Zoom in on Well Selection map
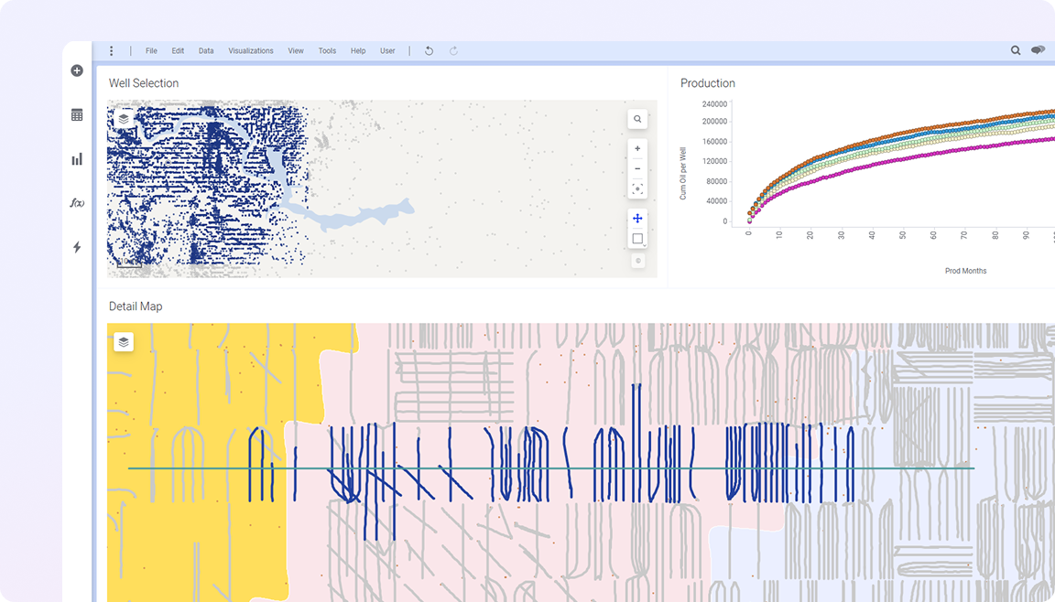The height and width of the screenshot is (602, 1055). click(637, 148)
